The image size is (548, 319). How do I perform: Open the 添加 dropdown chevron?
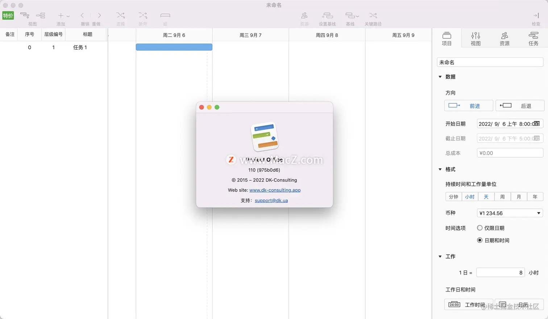(68, 16)
